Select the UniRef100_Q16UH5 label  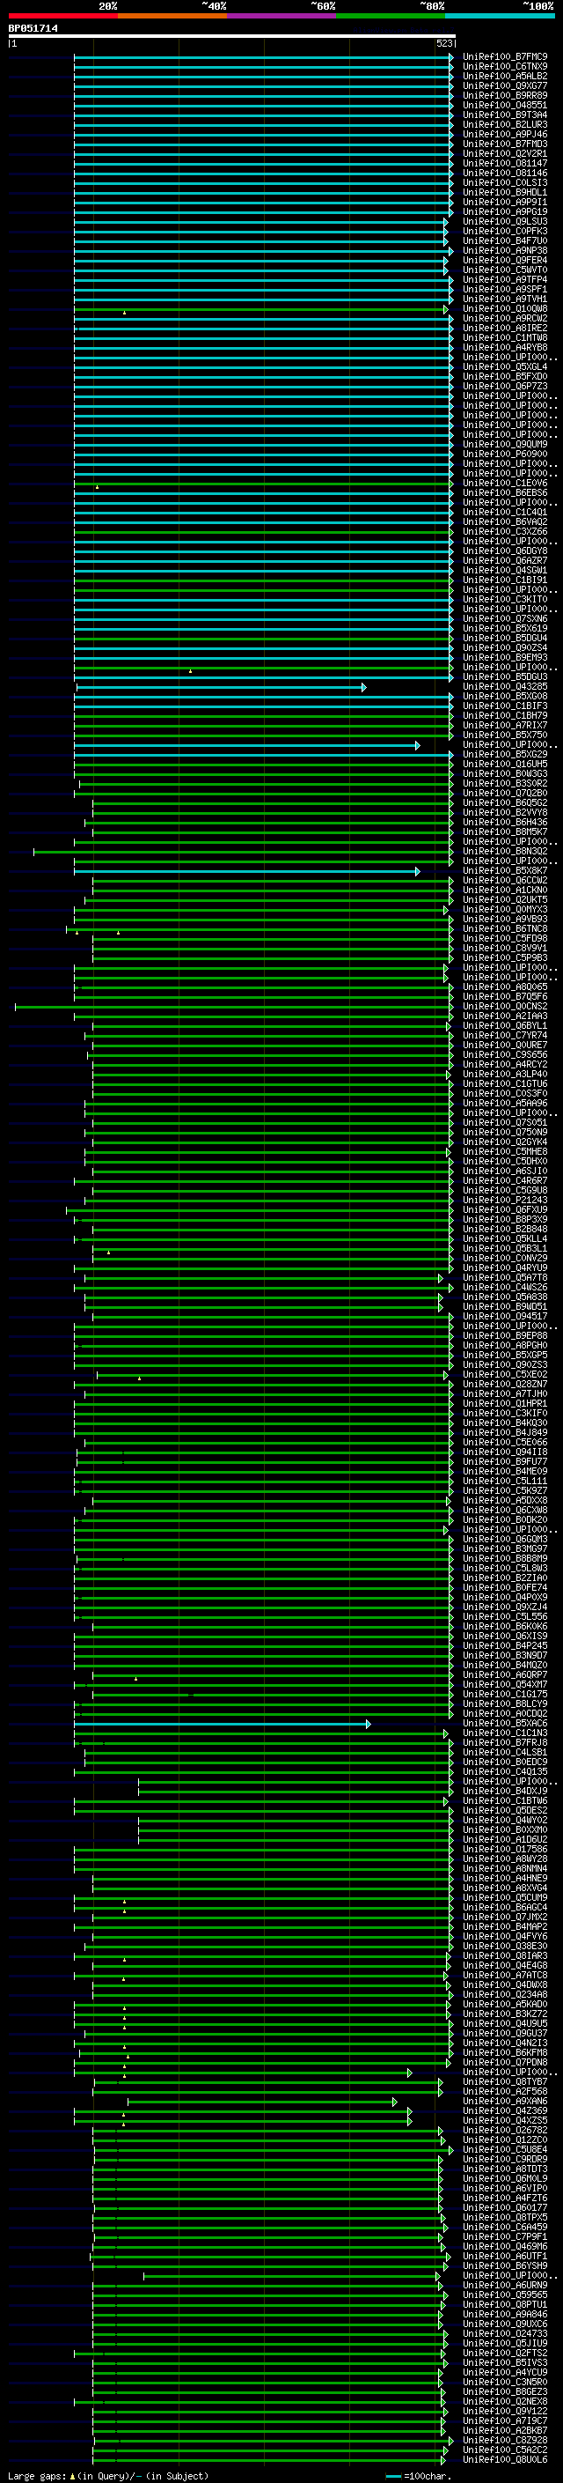[505, 765]
